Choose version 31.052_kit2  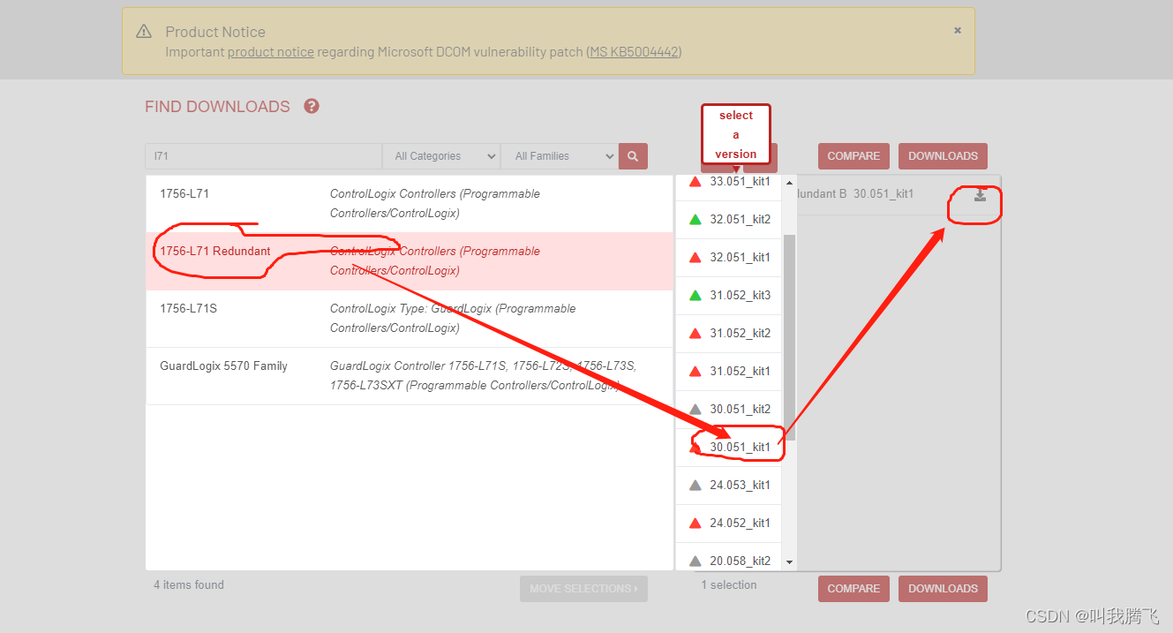728,334
